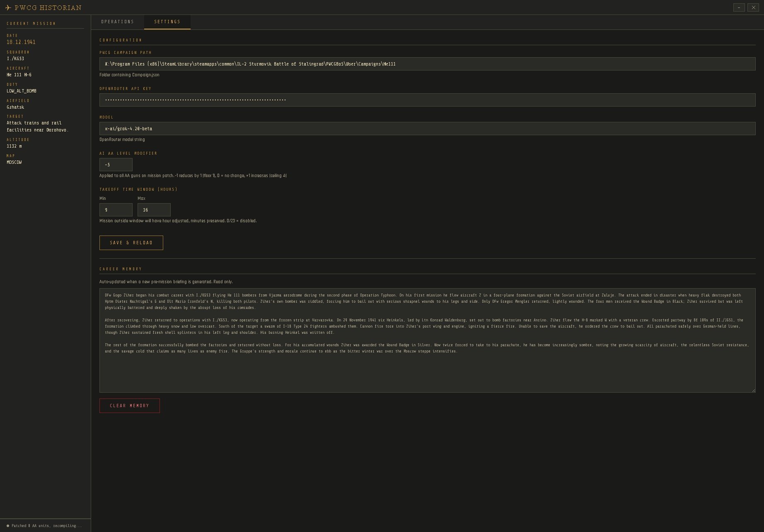Screen dimensions: 764x532
Task: Click the AI AA Level Modifier box
Action: click(x=116, y=165)
